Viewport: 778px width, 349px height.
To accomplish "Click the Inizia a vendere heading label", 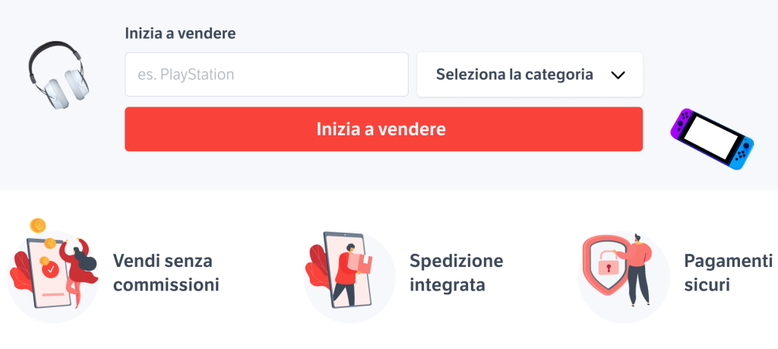I will [180, 33].
